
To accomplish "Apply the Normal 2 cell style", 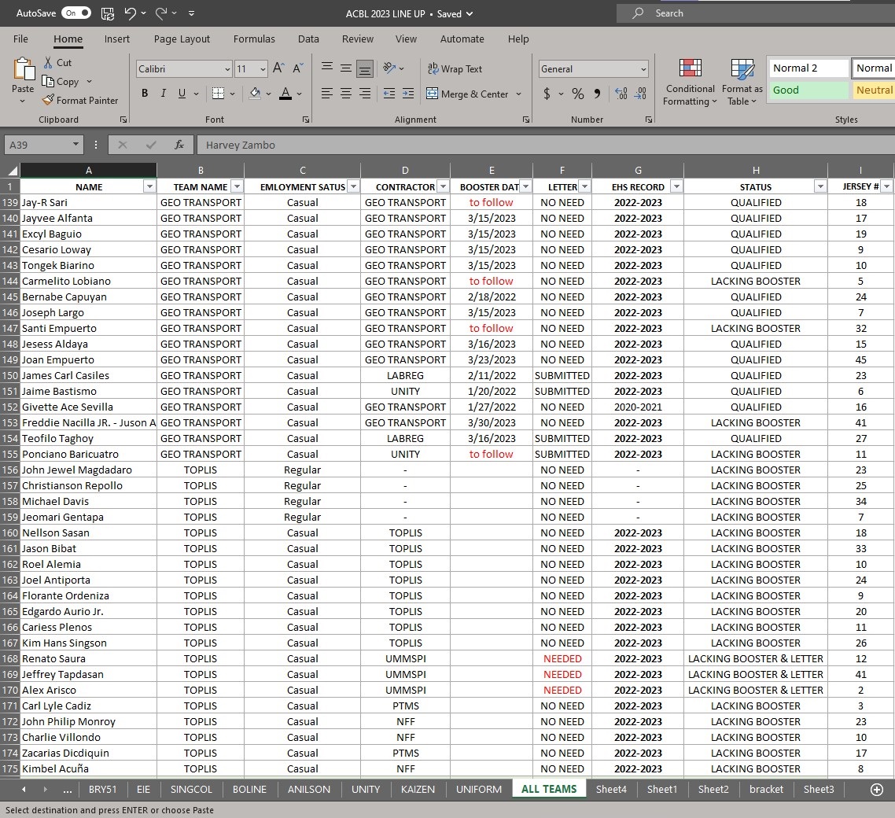I will pyautogui.click(x=808, y=68).
